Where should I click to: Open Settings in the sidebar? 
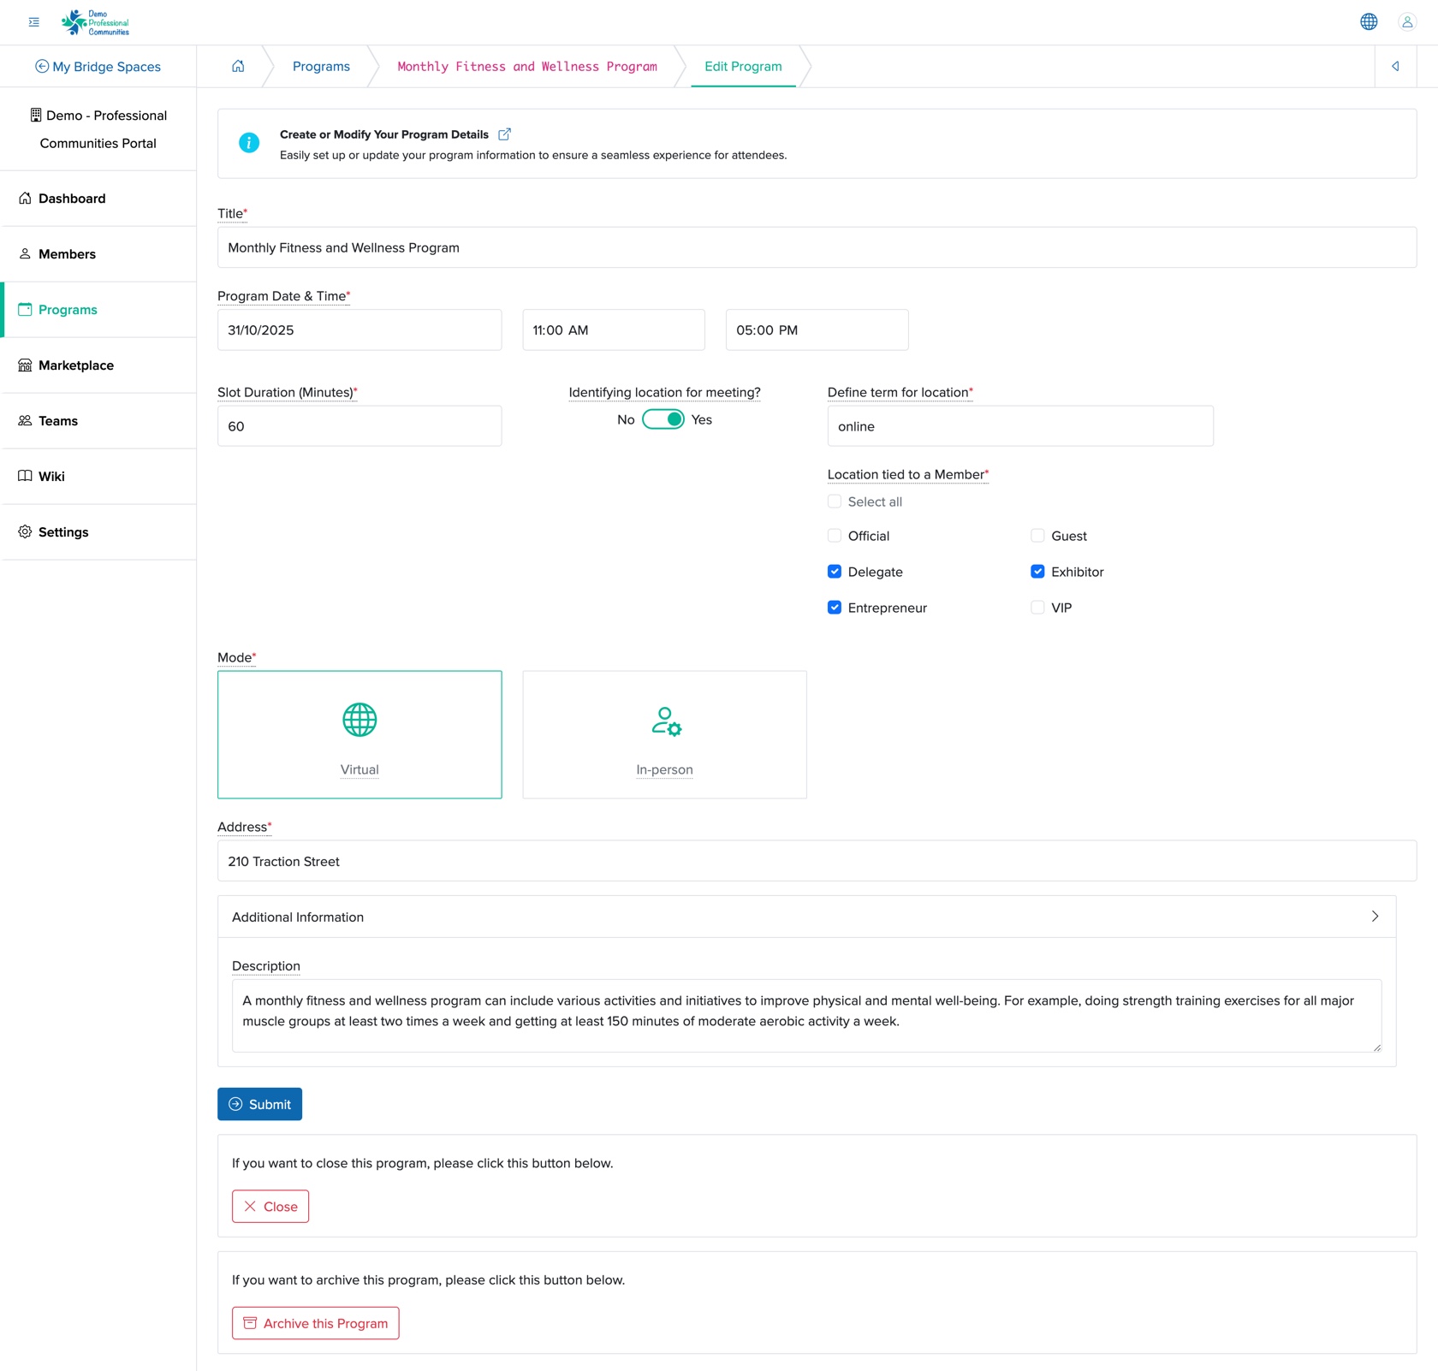pyautogui.click(x=98, y=532)
